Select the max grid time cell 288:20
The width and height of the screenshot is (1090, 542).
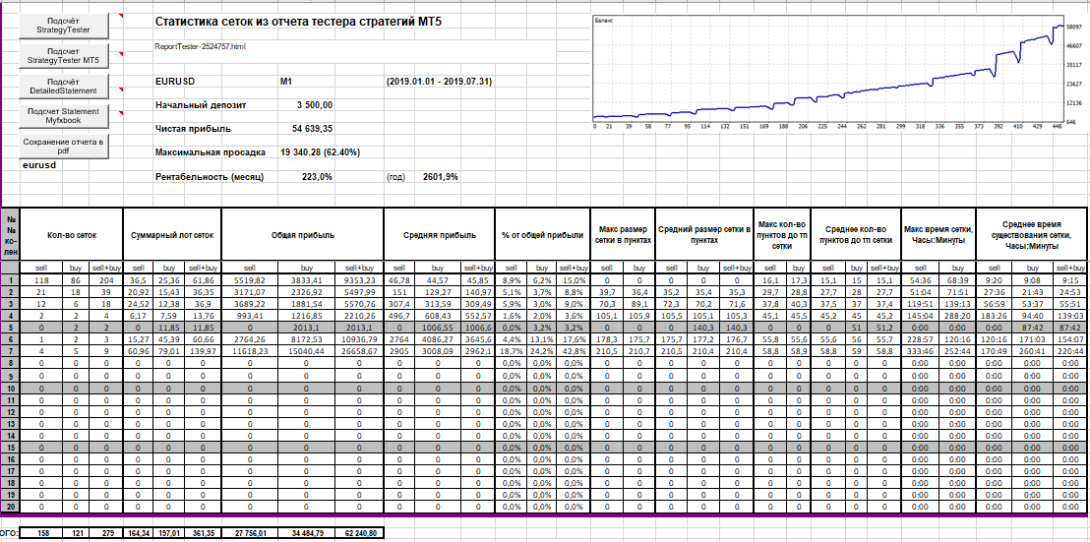pos(957,314)
